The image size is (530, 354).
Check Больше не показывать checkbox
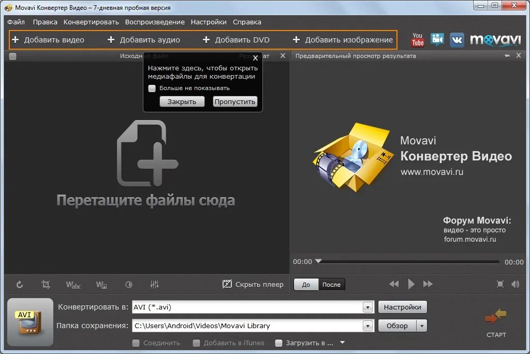click(152, 89)
